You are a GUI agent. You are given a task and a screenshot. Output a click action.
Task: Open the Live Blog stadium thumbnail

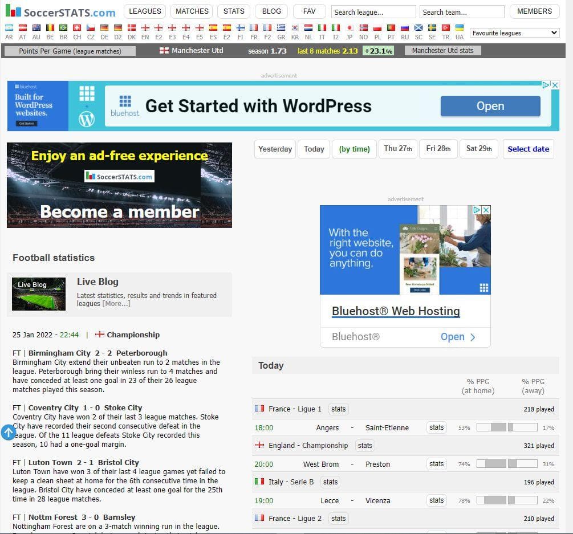[x=38, y=294]
